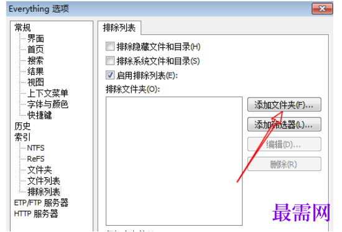The image size is (342, 232).
Task: Click the disabled 删除(R) button
Action: pos(284,164)
